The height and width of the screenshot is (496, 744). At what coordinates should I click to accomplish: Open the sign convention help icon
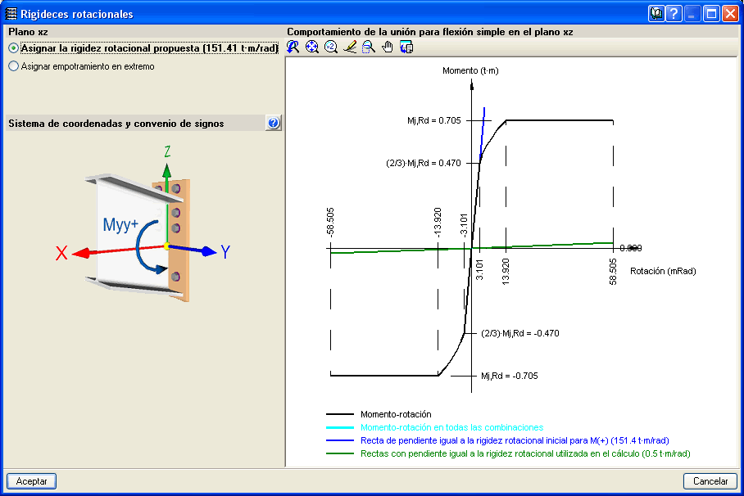point(274,124)
